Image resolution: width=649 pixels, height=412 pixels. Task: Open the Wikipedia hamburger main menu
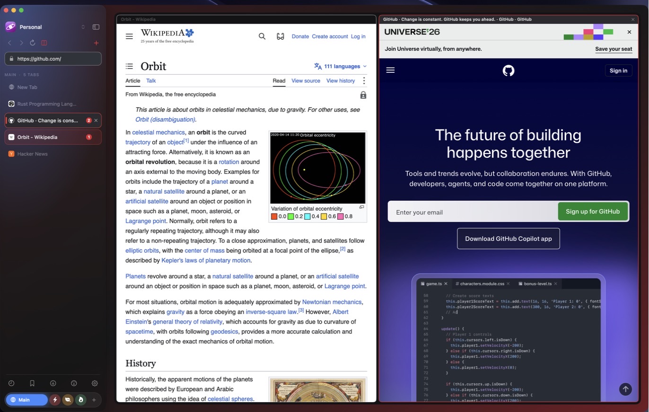point(129,36)
